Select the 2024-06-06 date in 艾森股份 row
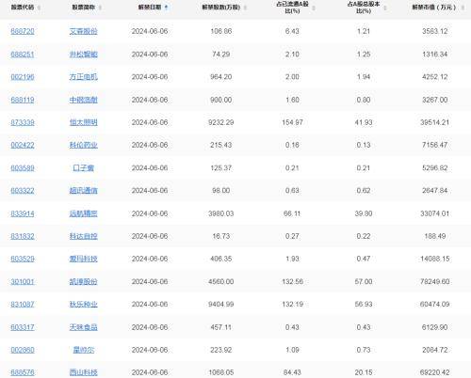 tap(150, 31)
